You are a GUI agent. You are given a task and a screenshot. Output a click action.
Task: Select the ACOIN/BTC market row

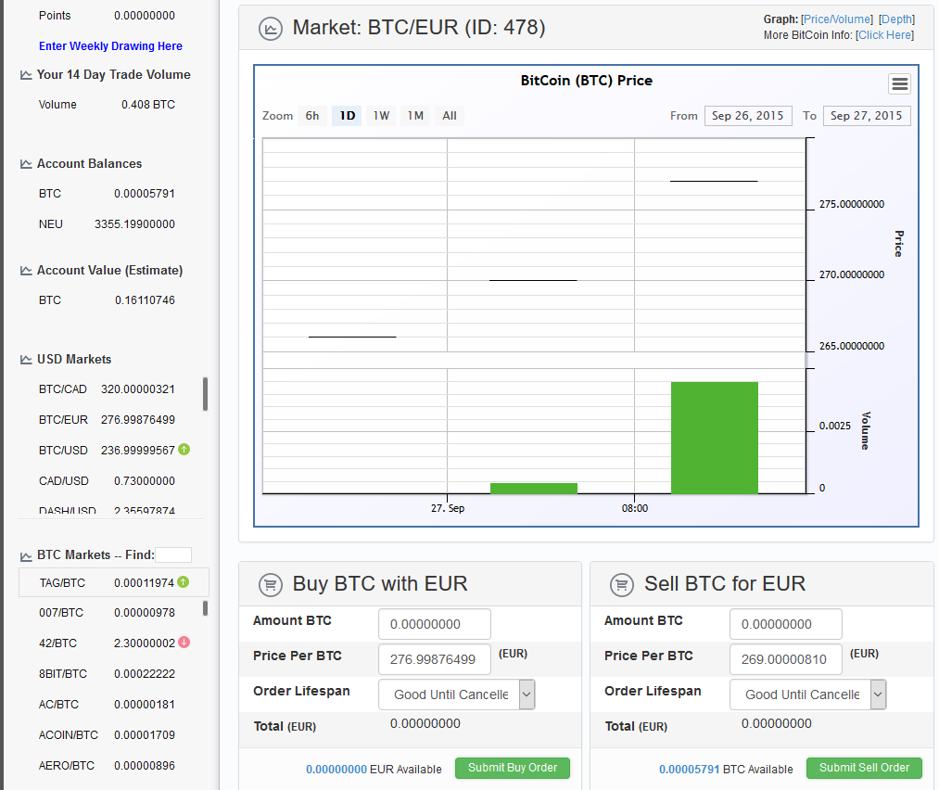click(x=107, y=735)
